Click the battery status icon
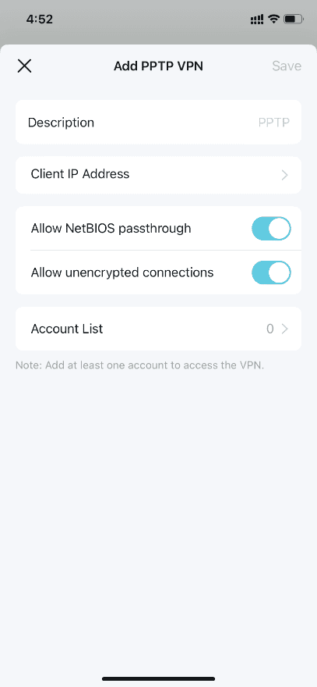The height and width of the screenshot is (687, 317). tap(294, 20)
